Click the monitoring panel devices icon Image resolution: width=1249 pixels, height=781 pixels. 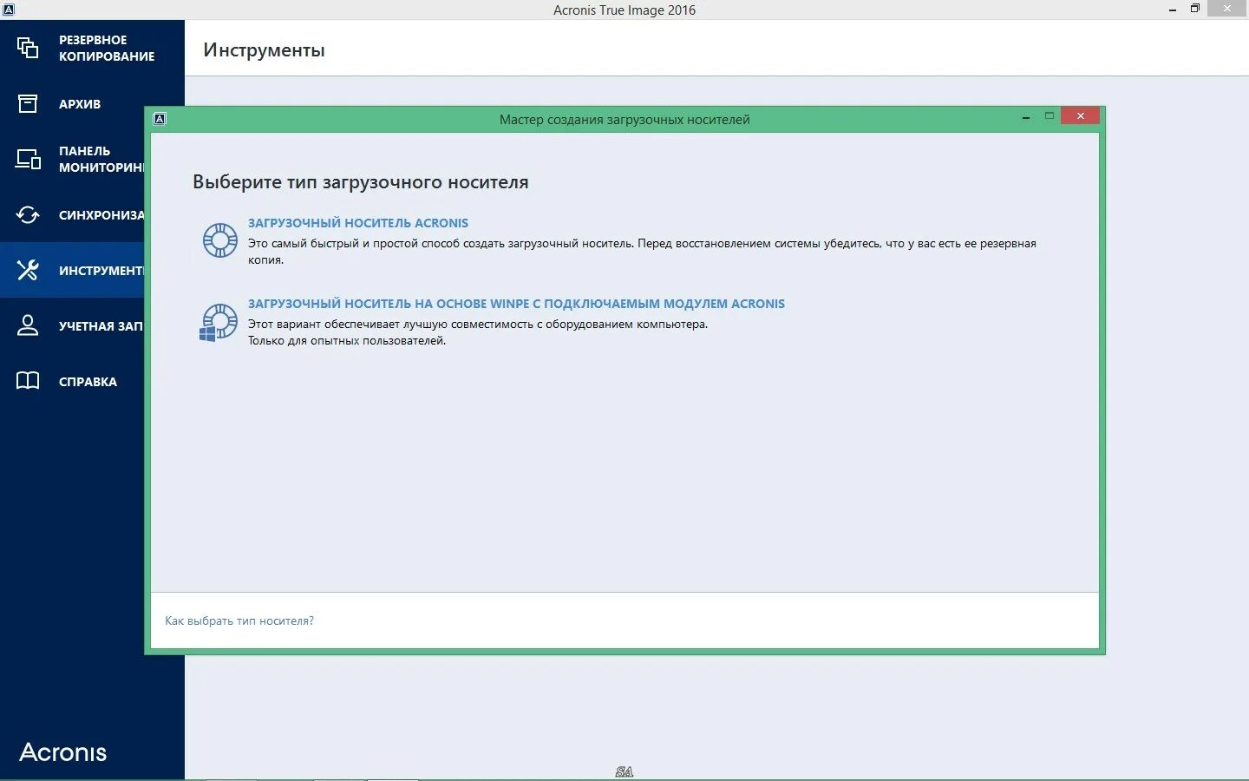coord(28,159)
